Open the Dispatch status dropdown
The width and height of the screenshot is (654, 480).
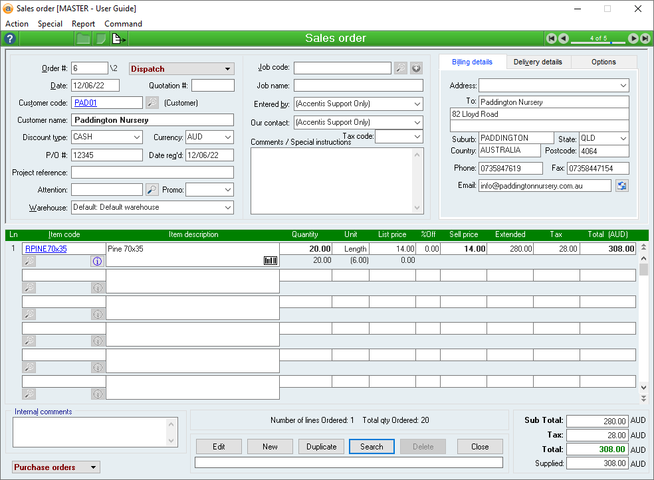click(227, 69)
